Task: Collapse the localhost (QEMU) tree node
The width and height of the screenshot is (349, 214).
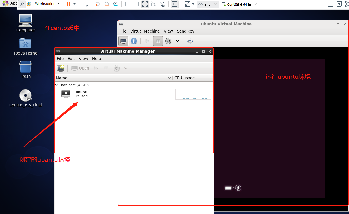Action: click(x=57, y=85)
